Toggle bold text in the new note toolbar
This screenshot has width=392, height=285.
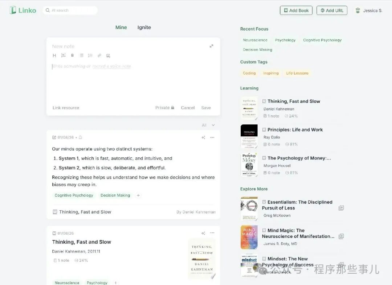(72, 55)
